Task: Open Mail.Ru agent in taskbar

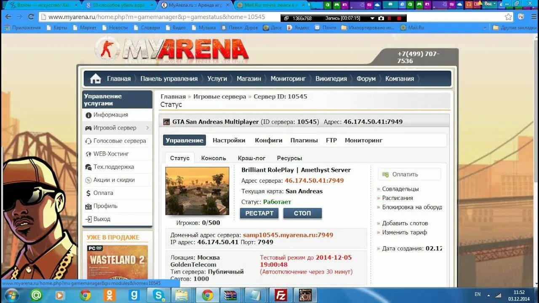Action: 36,295
